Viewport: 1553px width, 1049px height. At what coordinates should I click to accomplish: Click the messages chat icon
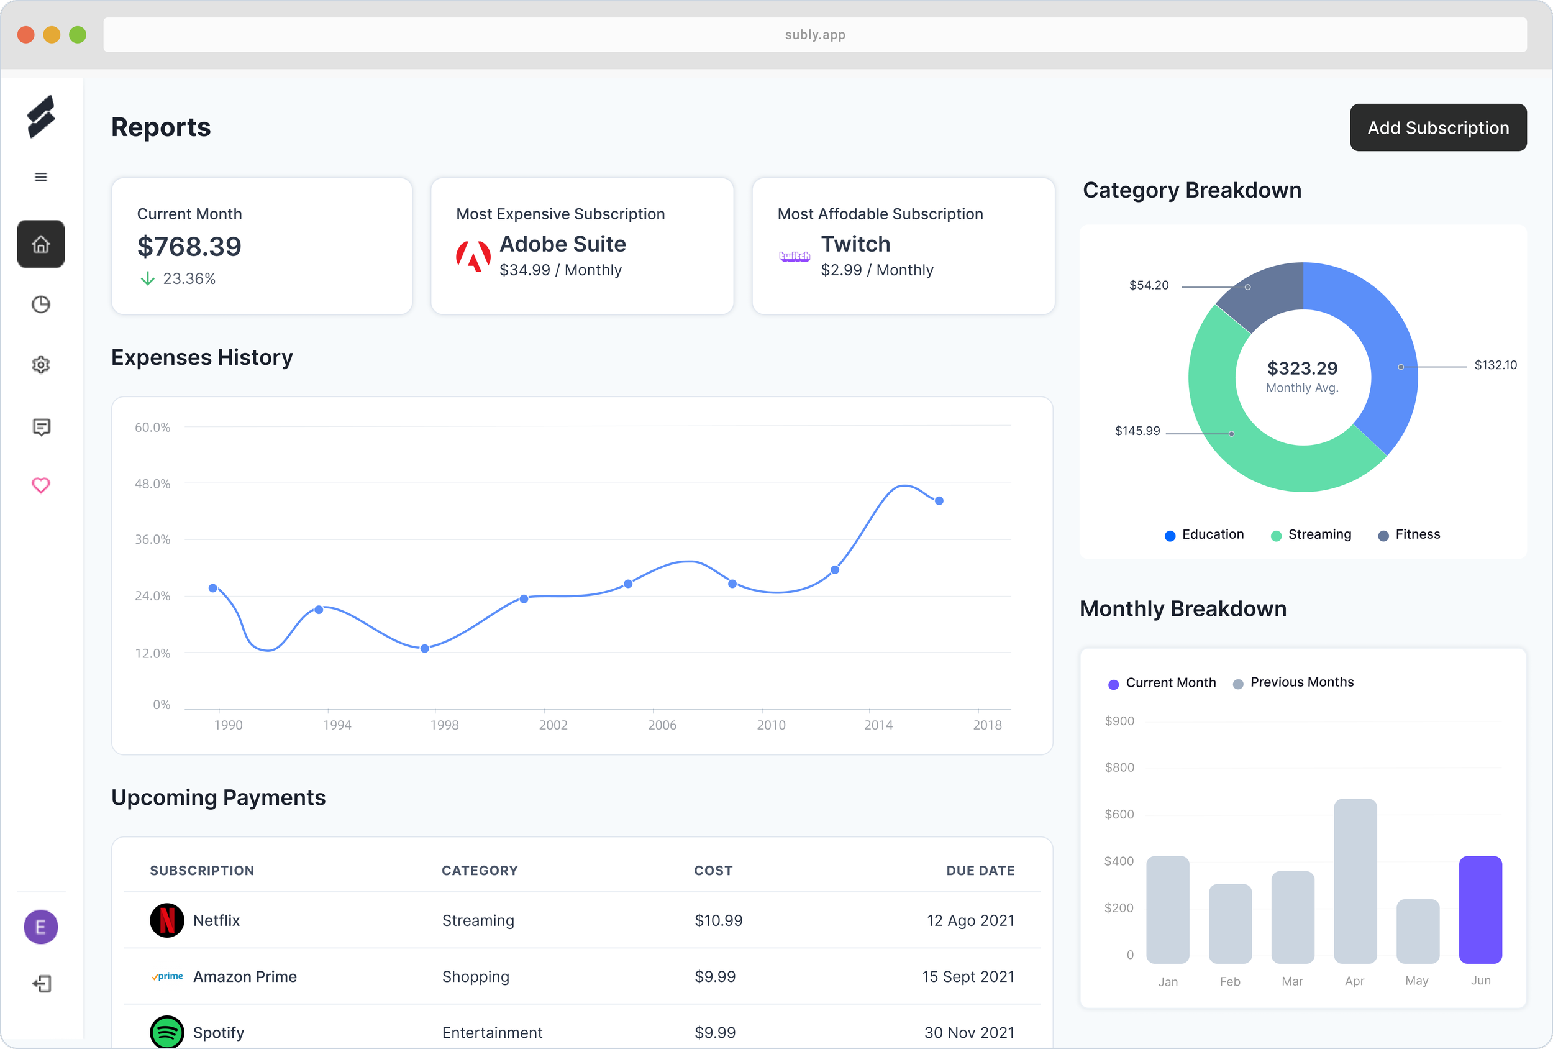(x=41, y=426)
